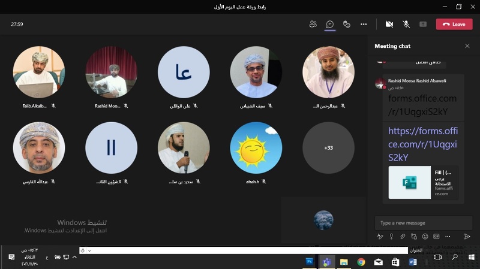Toggle the meeting chat icon
The width and height of the screenshot is (480, 269).
(329, 24)
